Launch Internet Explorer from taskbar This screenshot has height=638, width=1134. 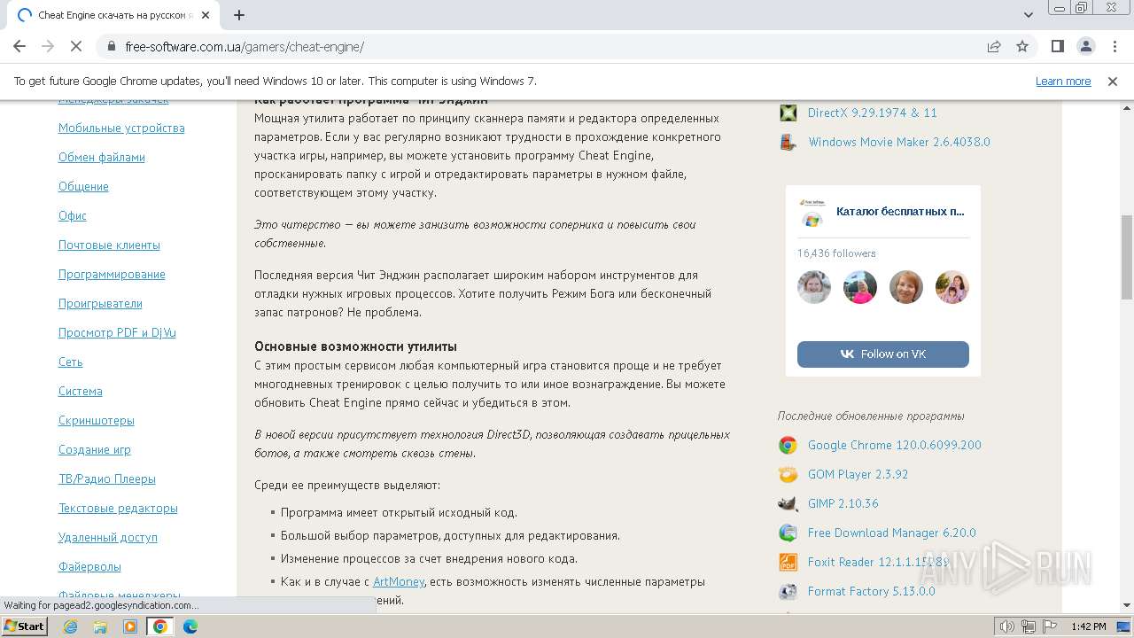70,626
